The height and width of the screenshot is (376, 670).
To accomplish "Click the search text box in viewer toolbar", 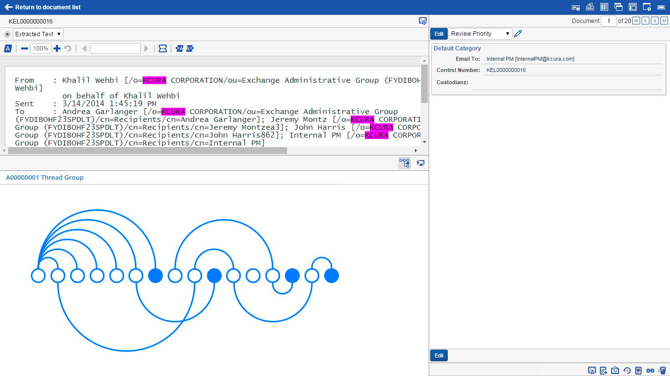I will tap(115, 48).
